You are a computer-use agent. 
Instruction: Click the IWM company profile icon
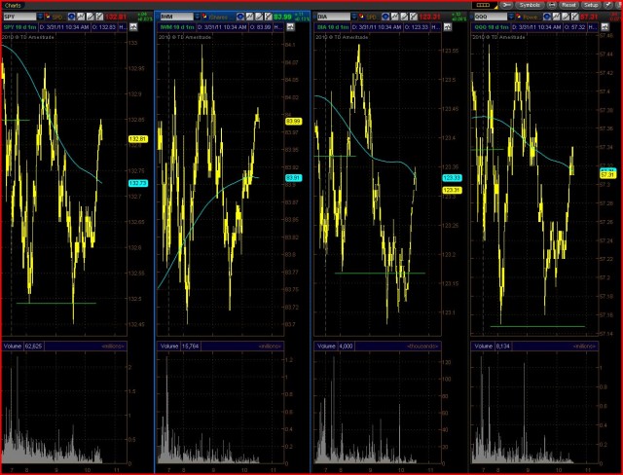tap(204, 17)
